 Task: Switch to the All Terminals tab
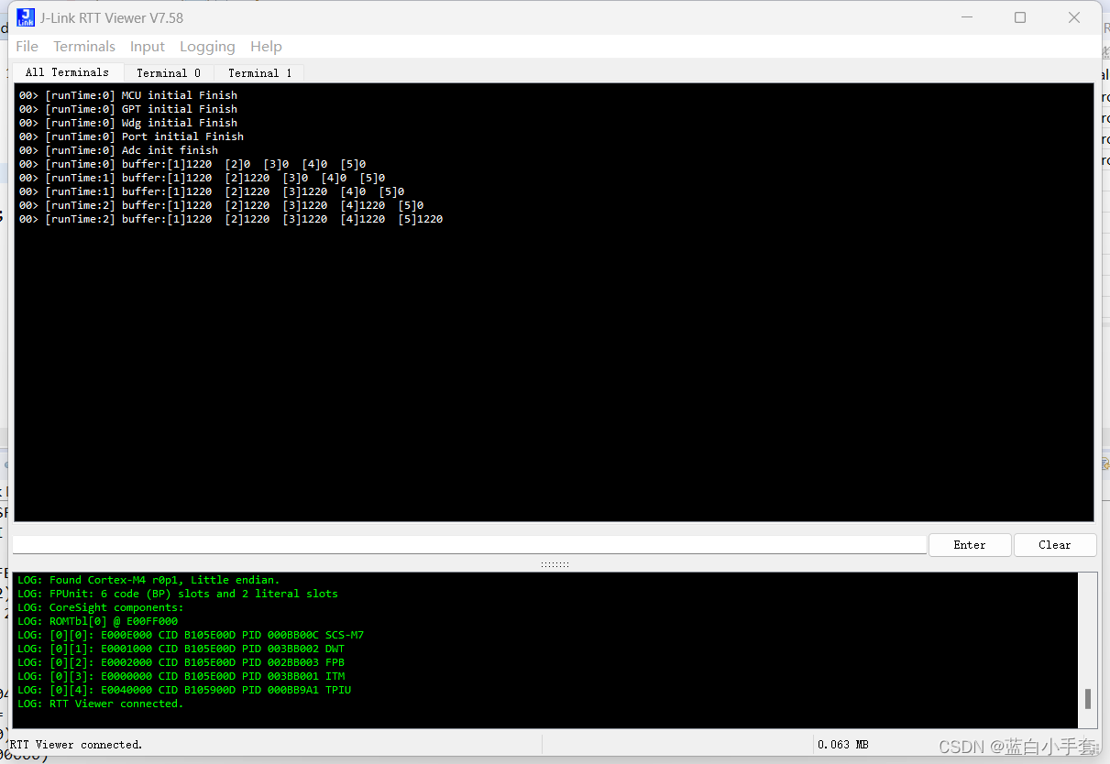(x=66, y=71)
